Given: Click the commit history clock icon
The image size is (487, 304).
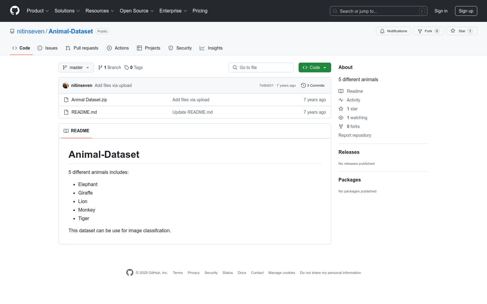Looking at the screenshot, I should 303,85.
